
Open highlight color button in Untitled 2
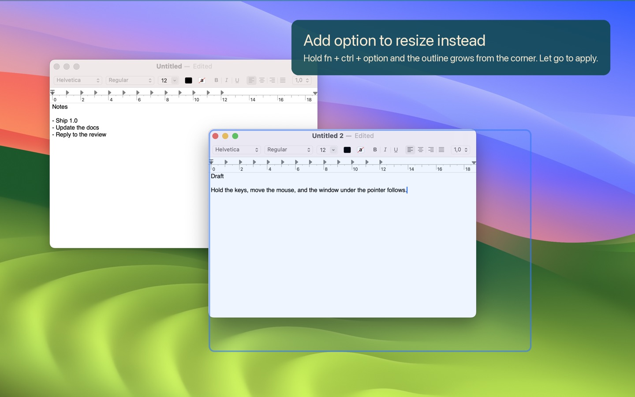point(360,150)
